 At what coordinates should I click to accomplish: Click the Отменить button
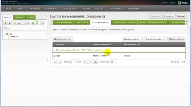coord(168,16)
